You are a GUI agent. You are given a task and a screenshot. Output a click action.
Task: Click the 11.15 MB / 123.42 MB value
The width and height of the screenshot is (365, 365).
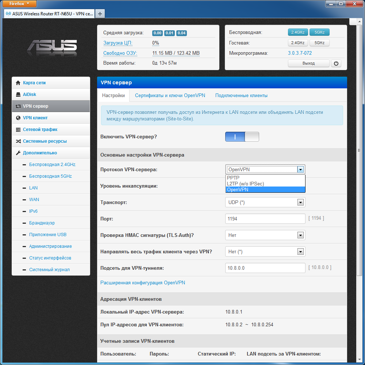tap(176, 53)
